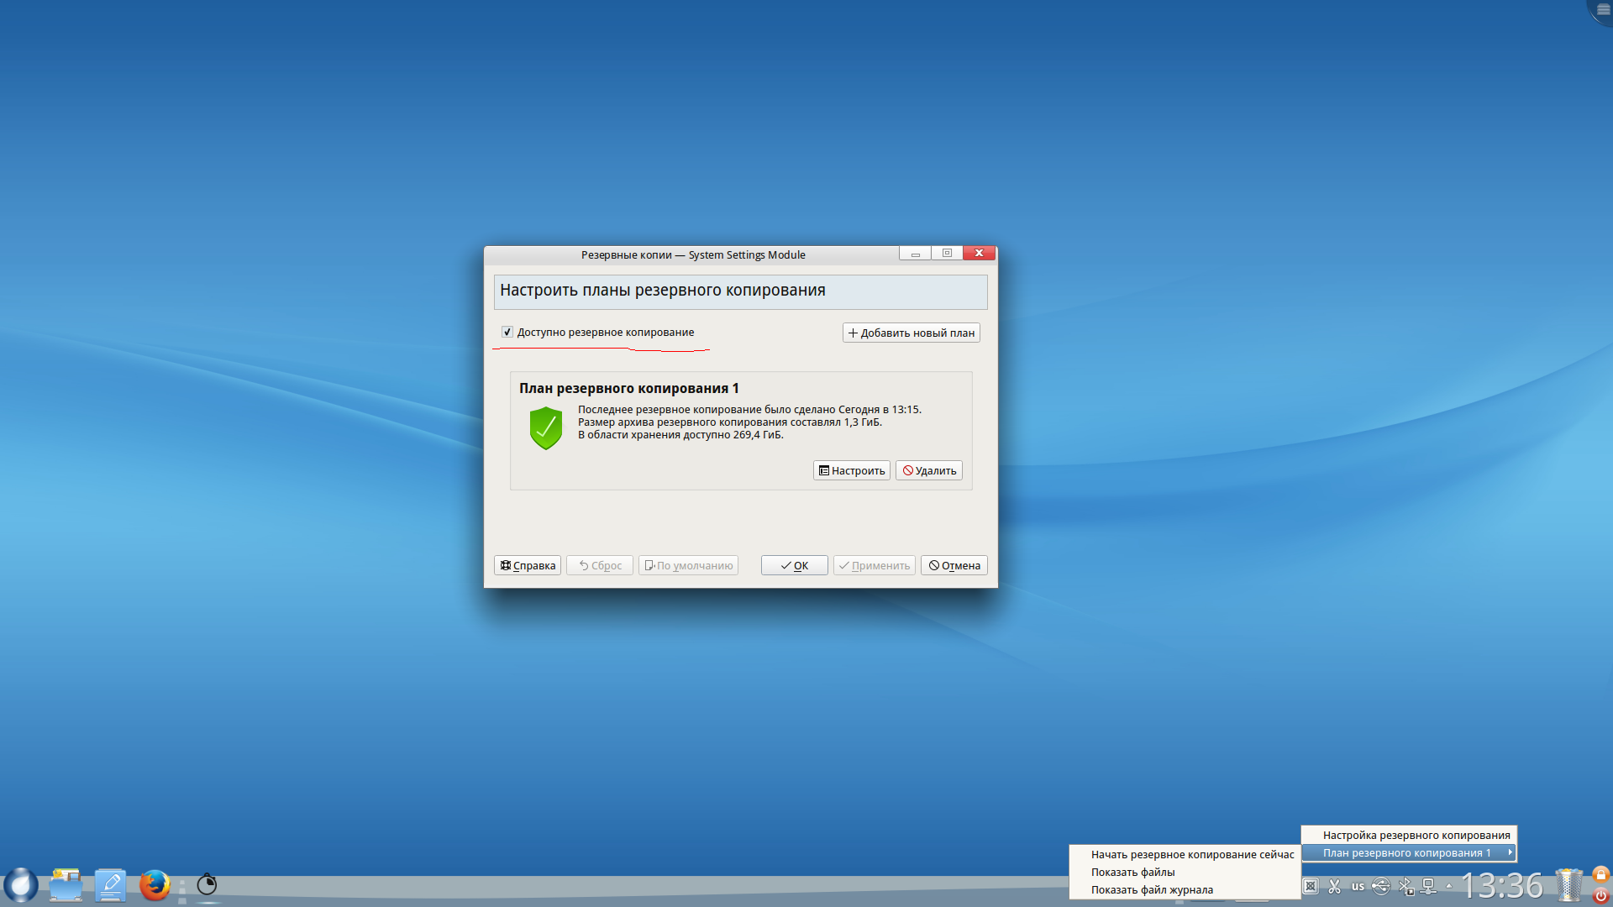The width and height of the screenshot is (1613, 907).
Task: Click the orange lock screen button
Action: click(1601, 874)
